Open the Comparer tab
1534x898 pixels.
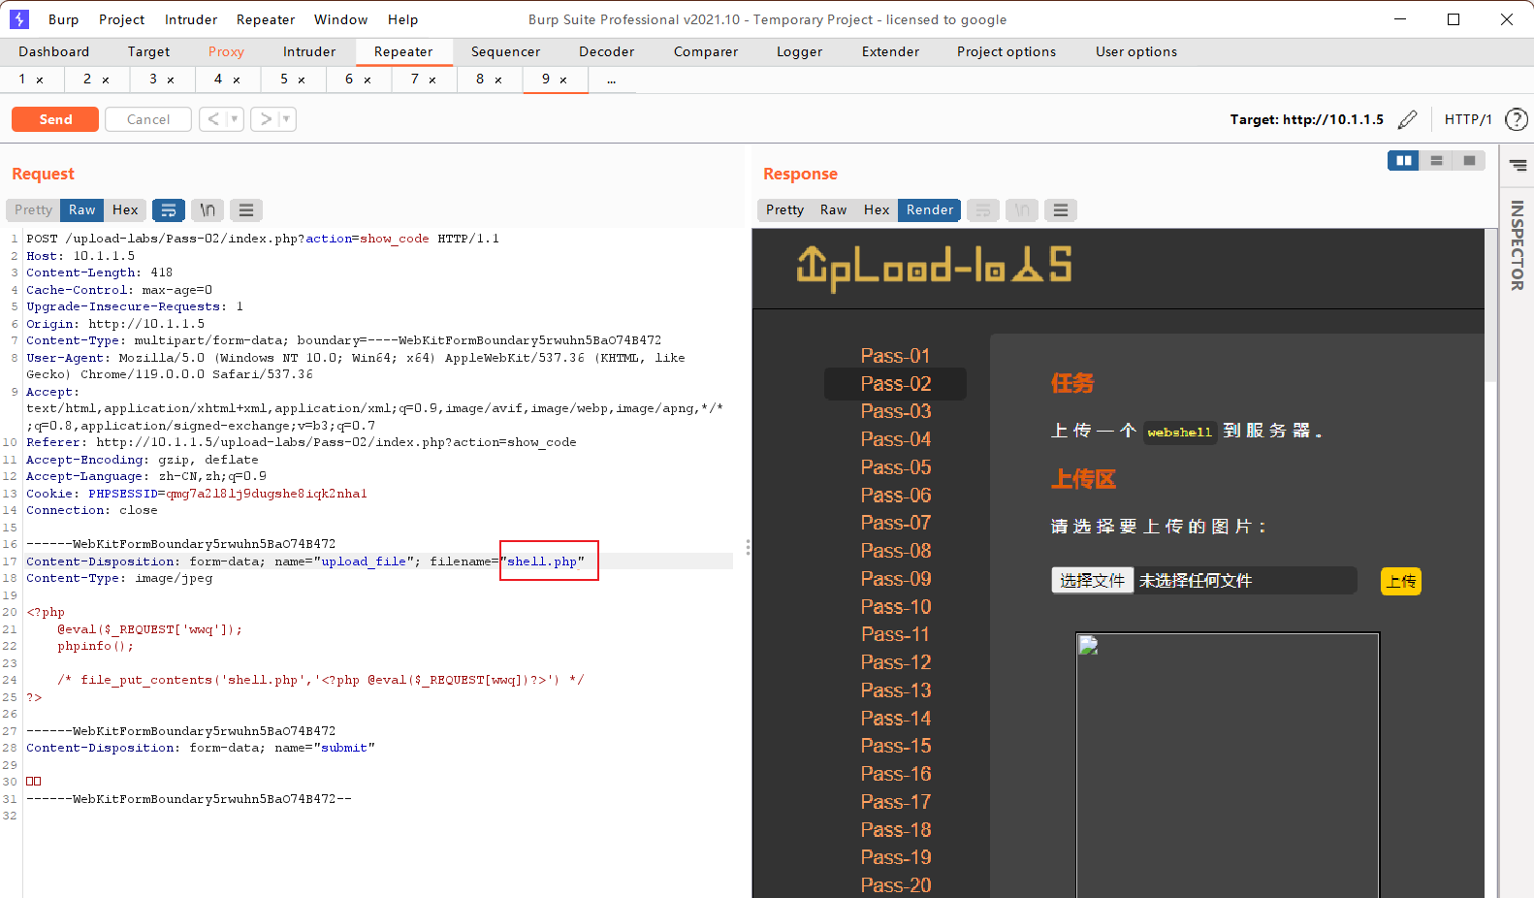[706, 52]
